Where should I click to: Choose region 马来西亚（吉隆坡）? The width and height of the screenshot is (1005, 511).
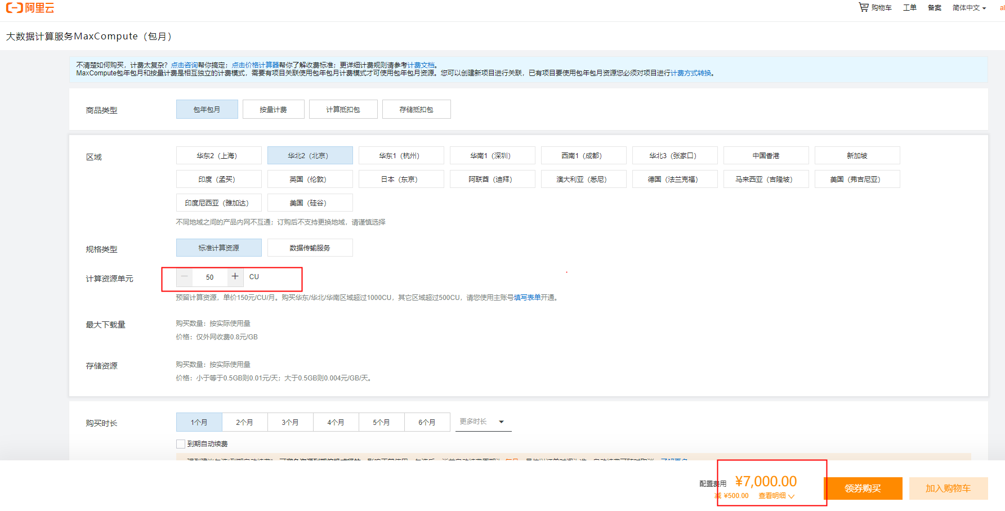[766, 179]
